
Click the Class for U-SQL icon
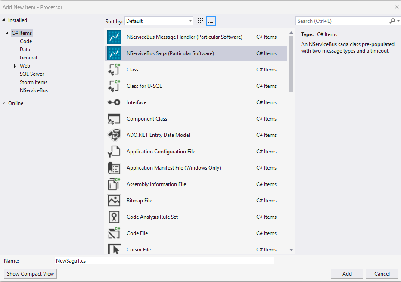point(114,86)
